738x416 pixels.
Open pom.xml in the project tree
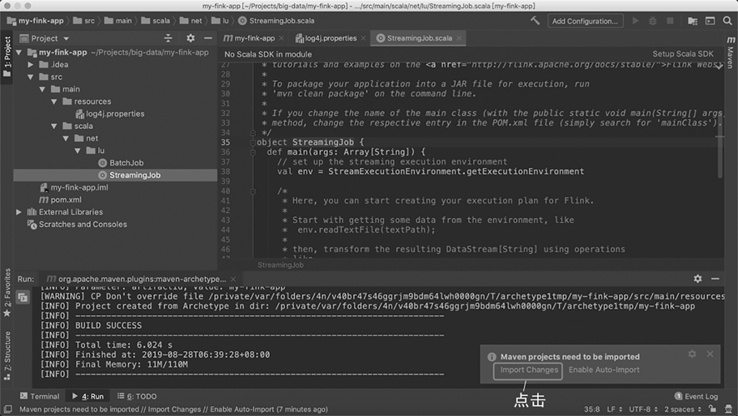point(60,200)
